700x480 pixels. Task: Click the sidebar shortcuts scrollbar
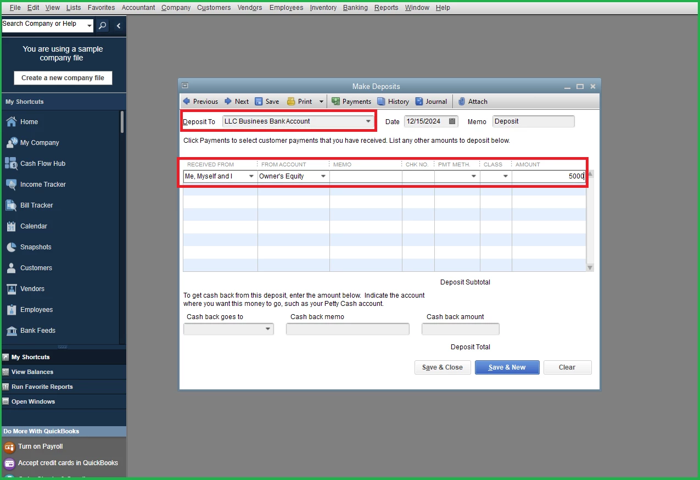pos(122,122)
